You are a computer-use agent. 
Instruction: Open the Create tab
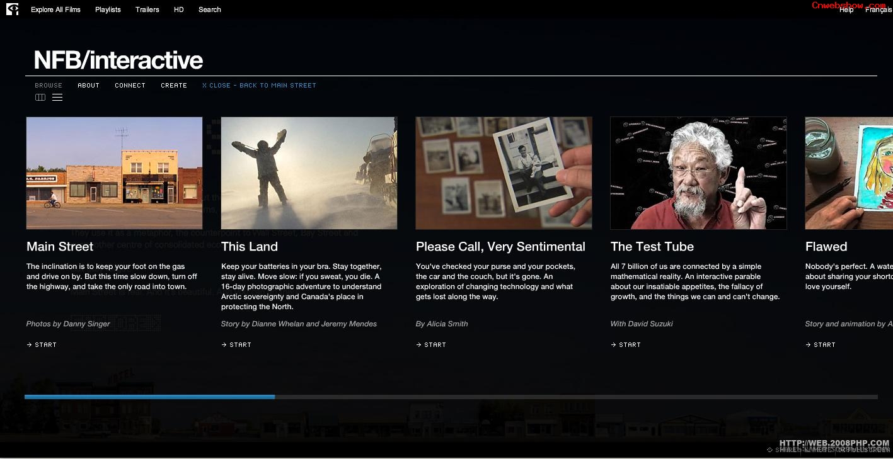point(174,85)
